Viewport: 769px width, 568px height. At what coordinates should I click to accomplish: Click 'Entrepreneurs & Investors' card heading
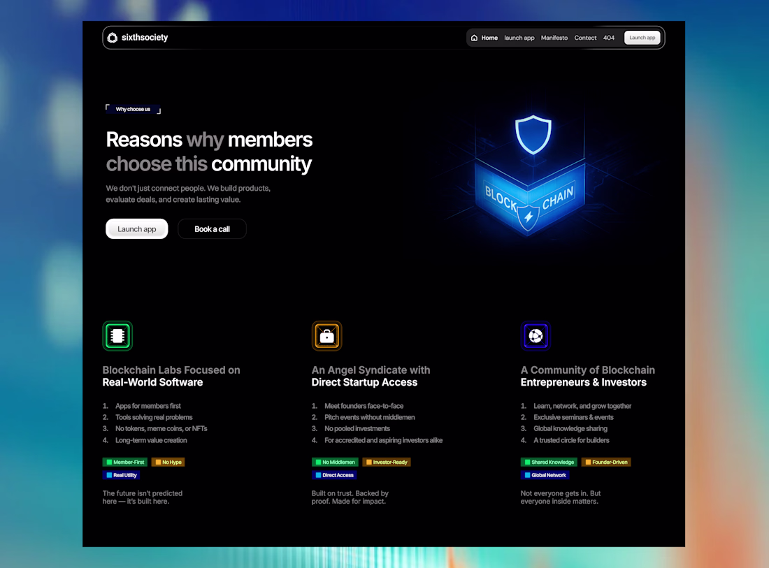[x=584, y=382]
